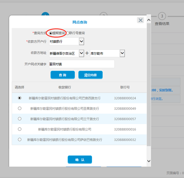Select the 圣果路支行 branch radio button

(20, 108)
